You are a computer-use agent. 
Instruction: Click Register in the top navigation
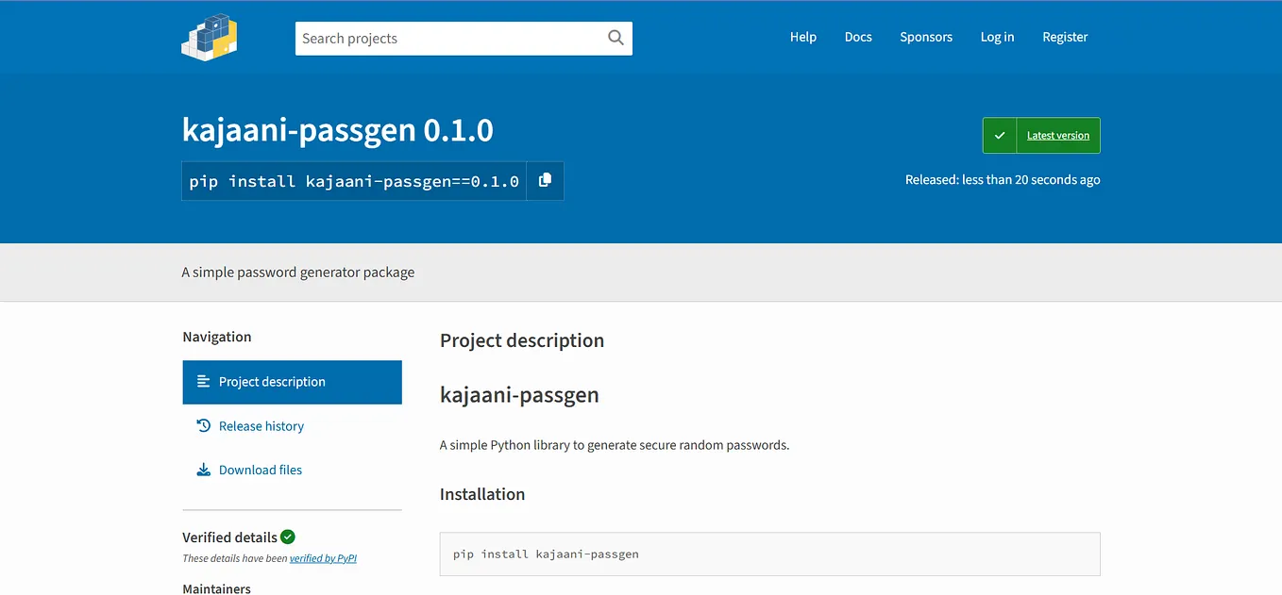[x=1065, y=37]
